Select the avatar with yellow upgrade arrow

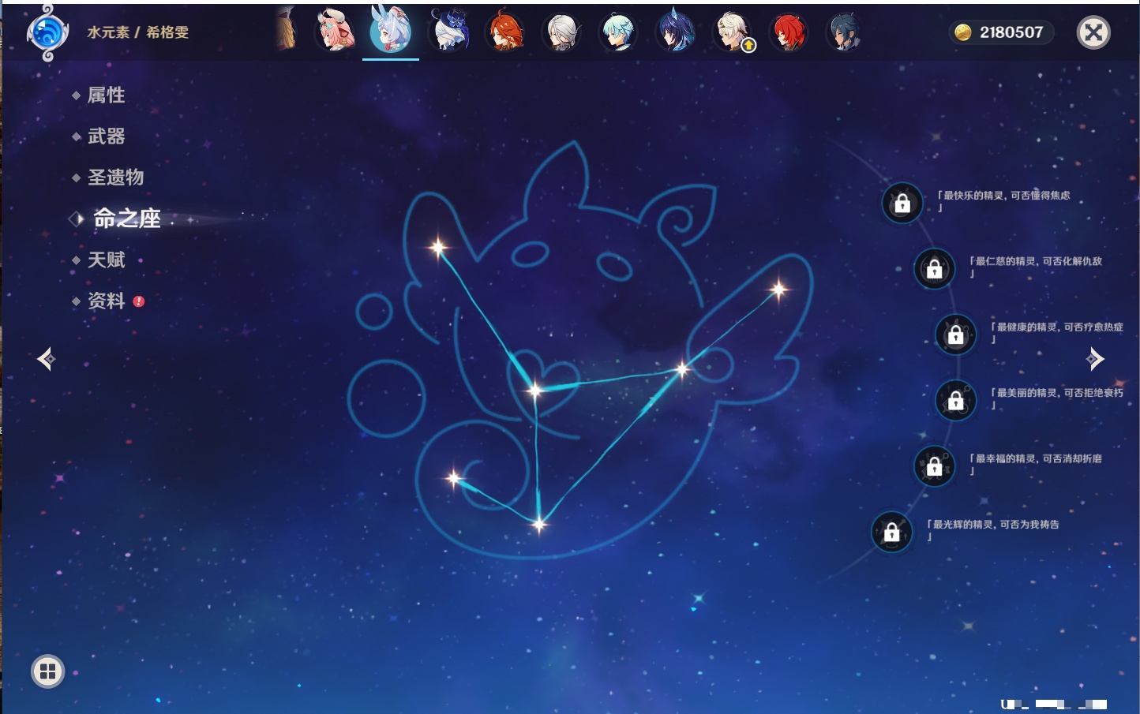point(733,33)
